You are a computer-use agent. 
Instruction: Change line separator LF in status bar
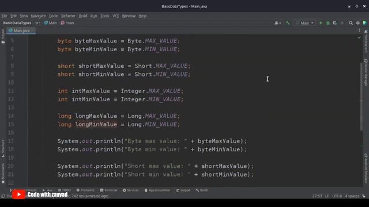coord(327,196)
